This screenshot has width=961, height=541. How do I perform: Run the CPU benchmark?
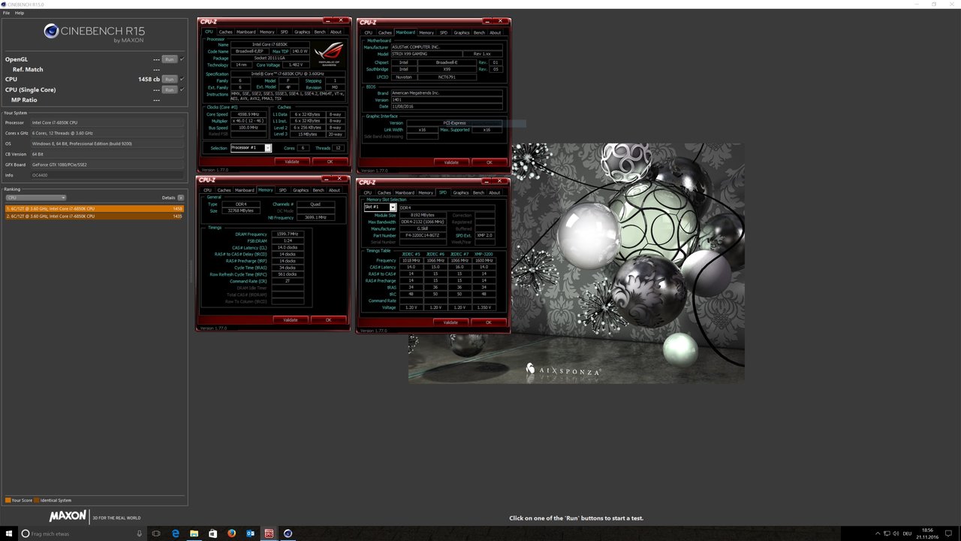point(170,79)
